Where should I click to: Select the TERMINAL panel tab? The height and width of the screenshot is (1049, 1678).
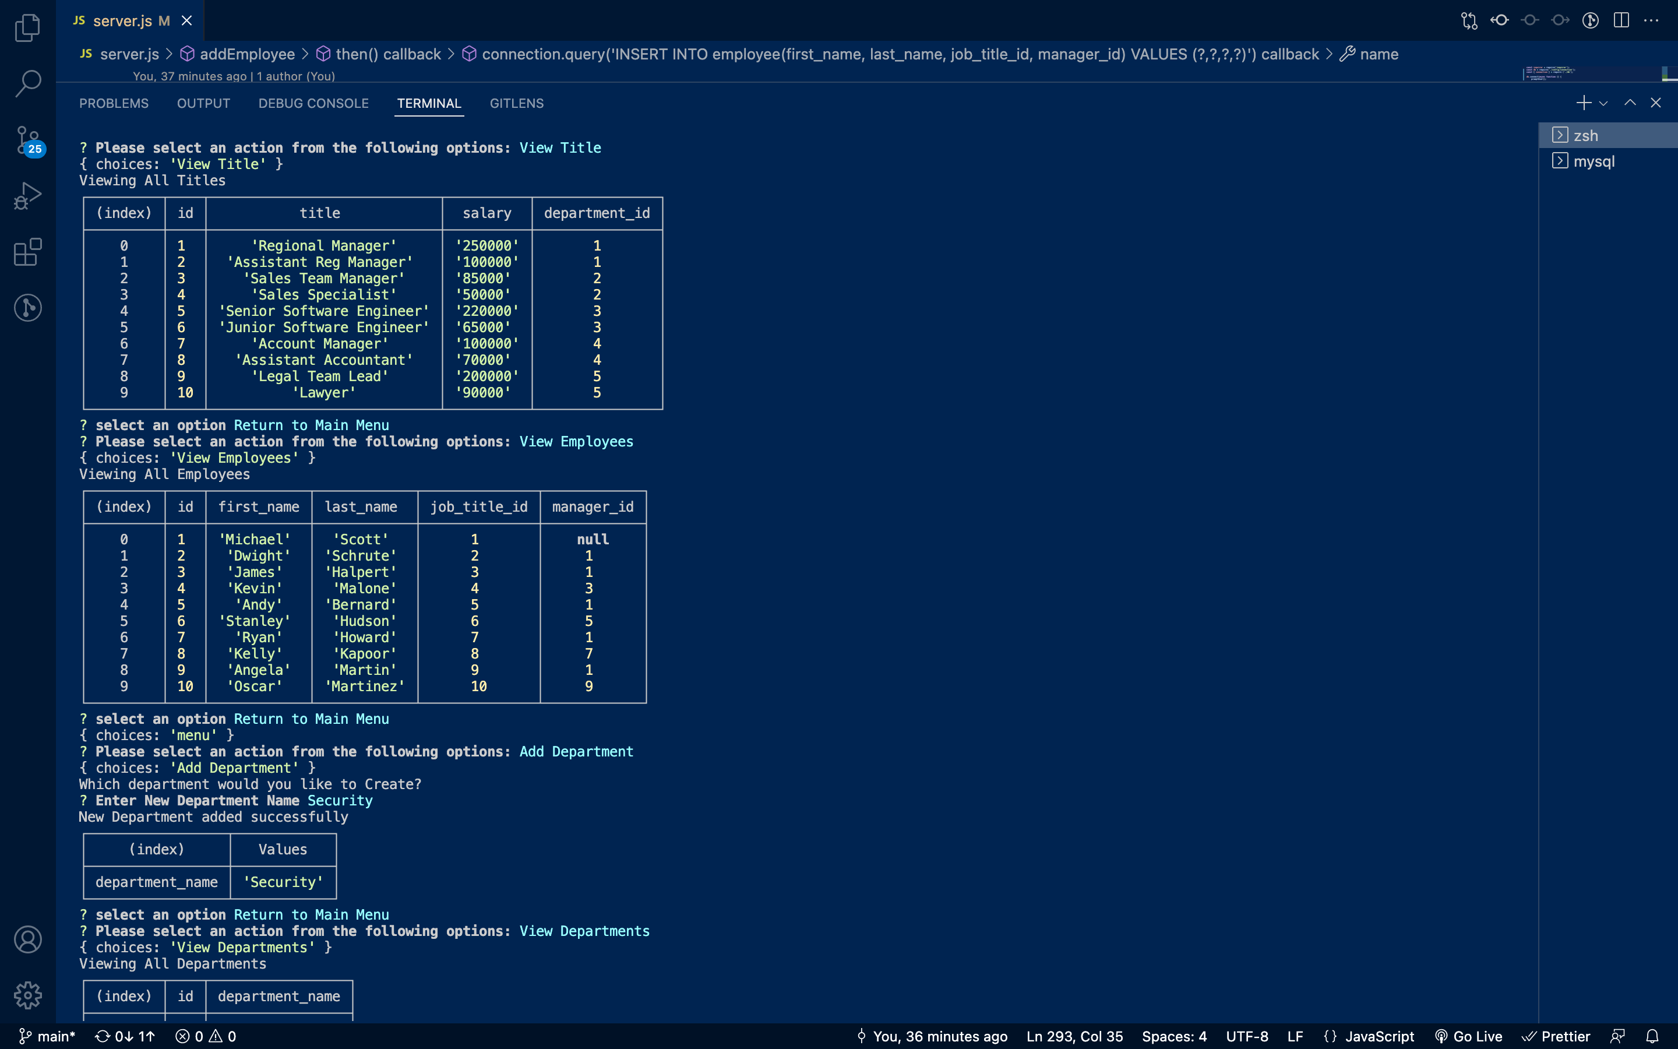428,103
